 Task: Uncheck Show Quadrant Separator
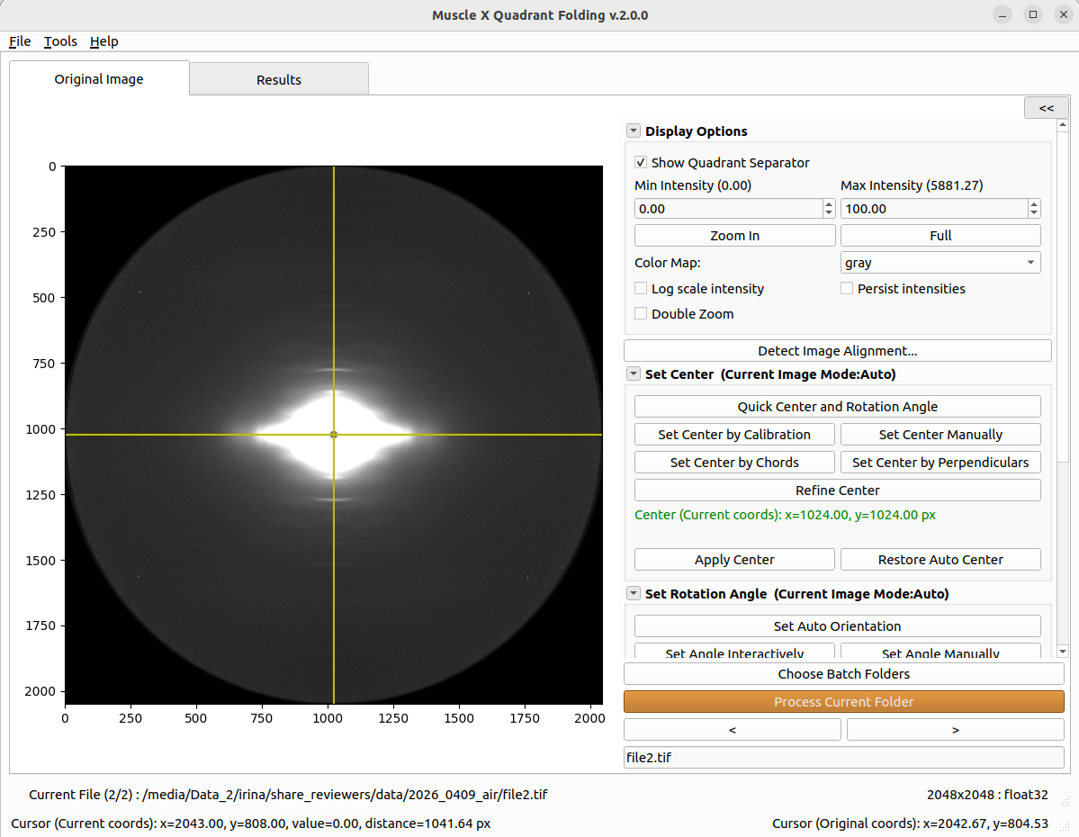[x=641, y=162]
